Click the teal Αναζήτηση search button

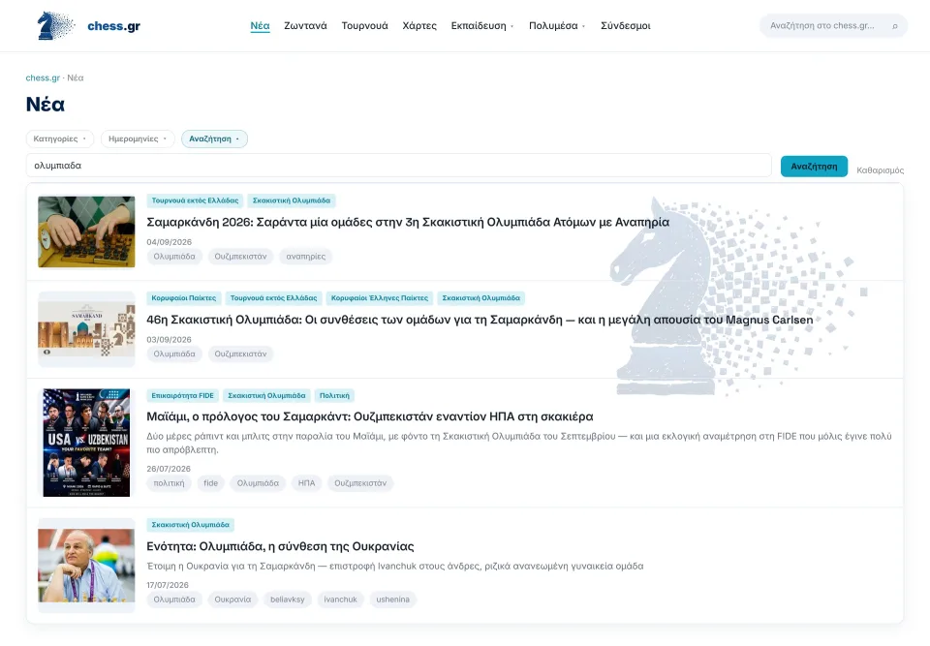(x=814, y=167)
